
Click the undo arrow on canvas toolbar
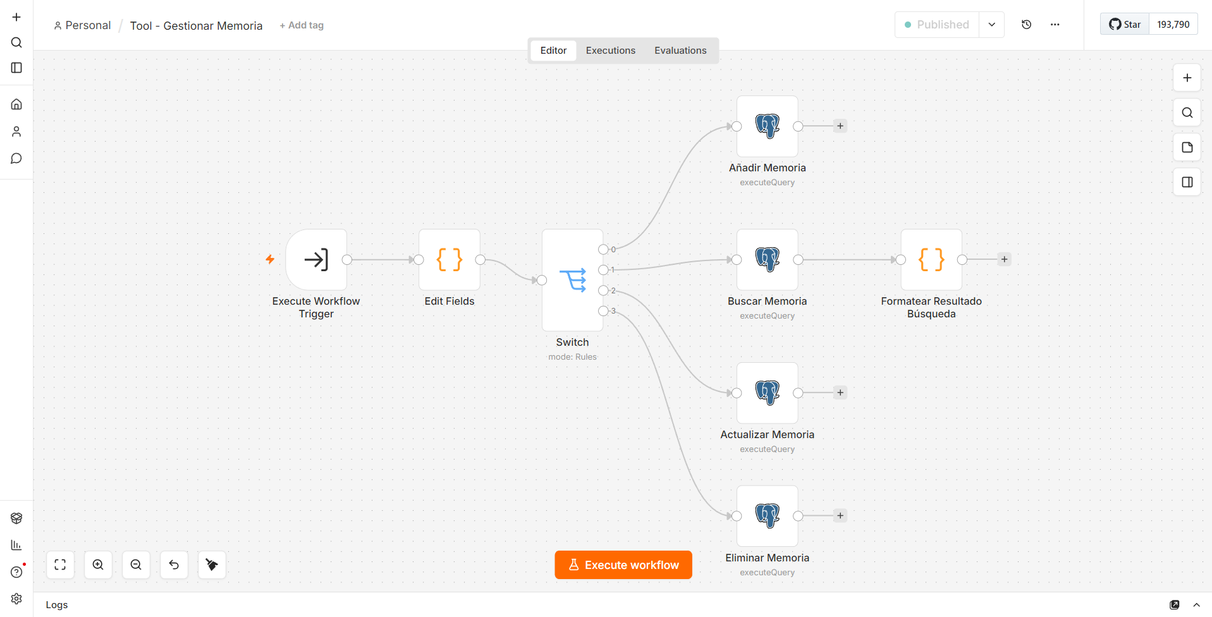tap(174, 565)
